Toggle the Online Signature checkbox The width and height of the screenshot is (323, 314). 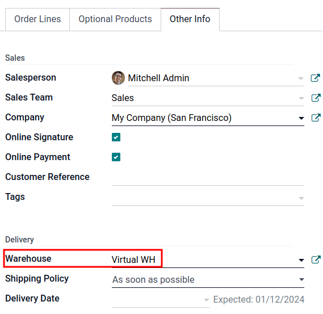click(116, 137)
